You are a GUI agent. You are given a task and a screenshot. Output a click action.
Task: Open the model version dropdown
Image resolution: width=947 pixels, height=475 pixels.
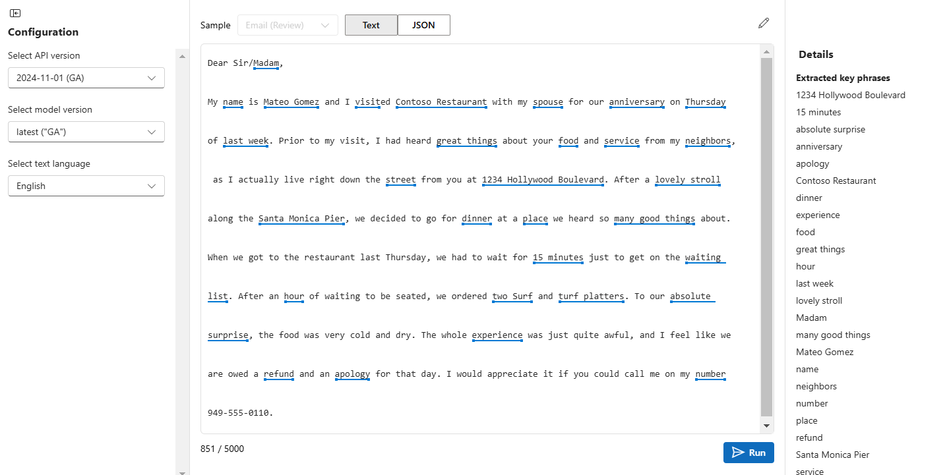[x=86, y=132]
